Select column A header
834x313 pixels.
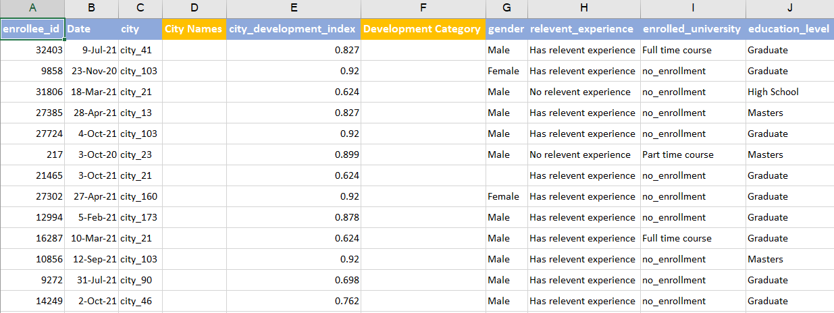tap(32, 9)
